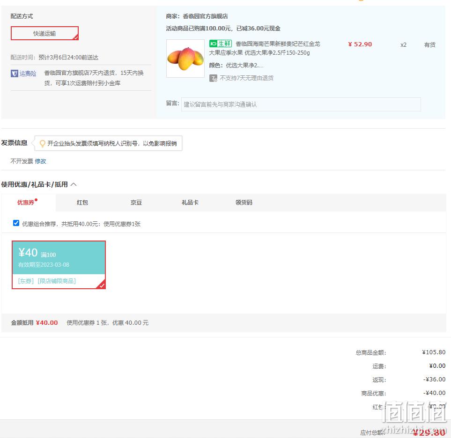Open the 运费险 link
Screen dimensions: 451x438
click(28, 73)
